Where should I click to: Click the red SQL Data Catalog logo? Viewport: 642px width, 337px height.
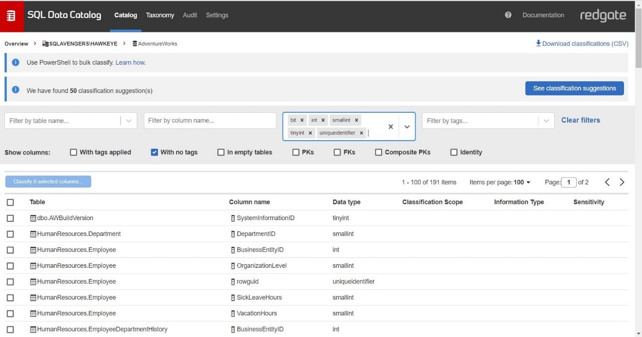12,16
